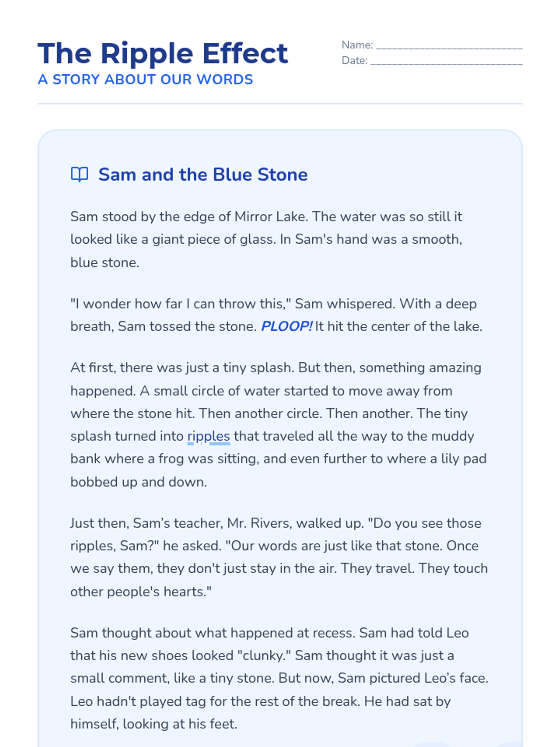Screen dimensions: 560x747
Task: Click the main title "The Ripple Effect"
Action: coord(162,53)
